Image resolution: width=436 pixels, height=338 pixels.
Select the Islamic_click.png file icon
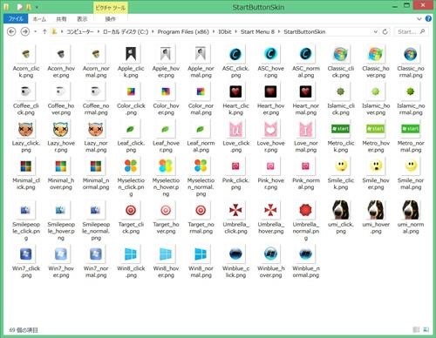pyautogui.click(x=341, y=91)
